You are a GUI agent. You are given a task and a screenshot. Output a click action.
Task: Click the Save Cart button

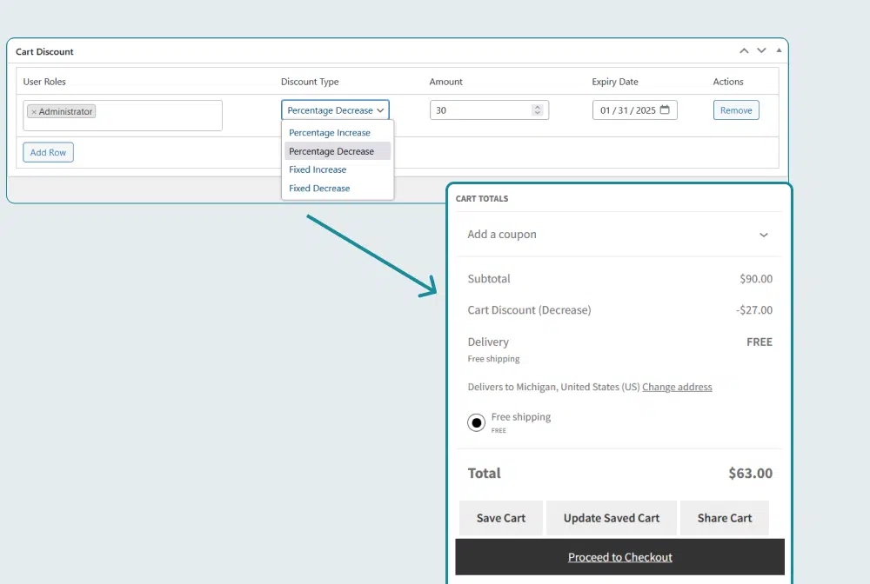tap(501, 518)
